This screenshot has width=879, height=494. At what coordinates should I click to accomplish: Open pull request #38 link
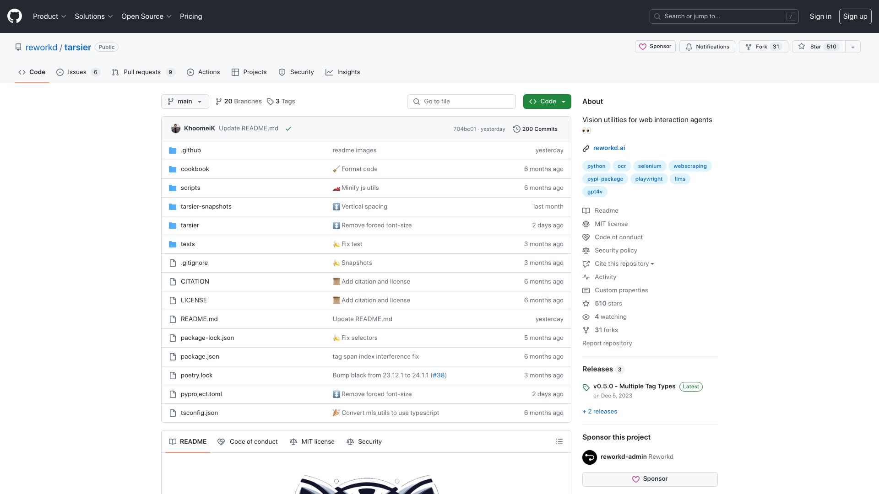[x=439, y=375]
